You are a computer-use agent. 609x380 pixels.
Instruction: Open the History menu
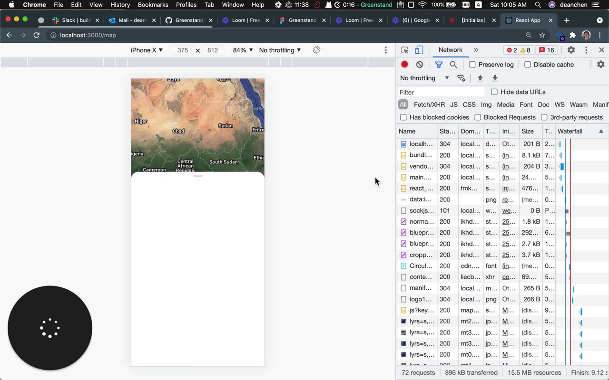pyautogui.click(x=120, y=5)
